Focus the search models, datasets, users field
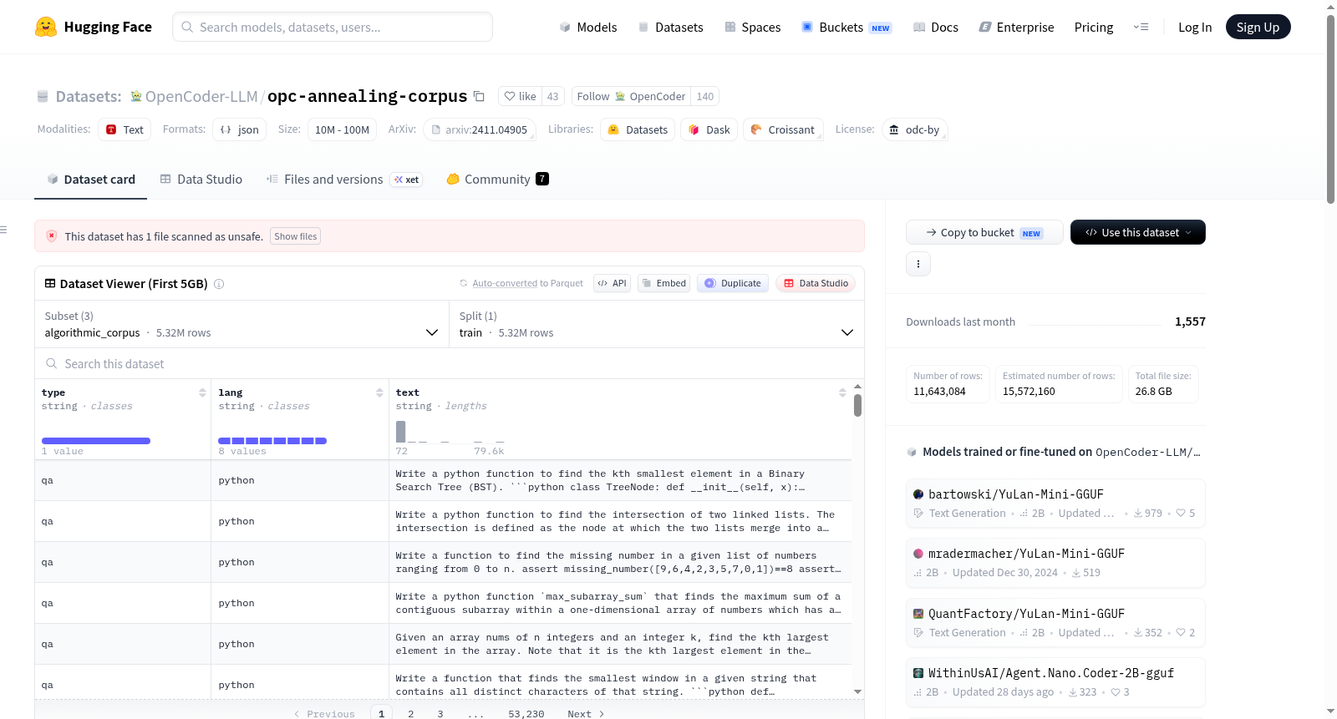The height and width of the screenshot is (719, 1337). click(x=333, y=27)
